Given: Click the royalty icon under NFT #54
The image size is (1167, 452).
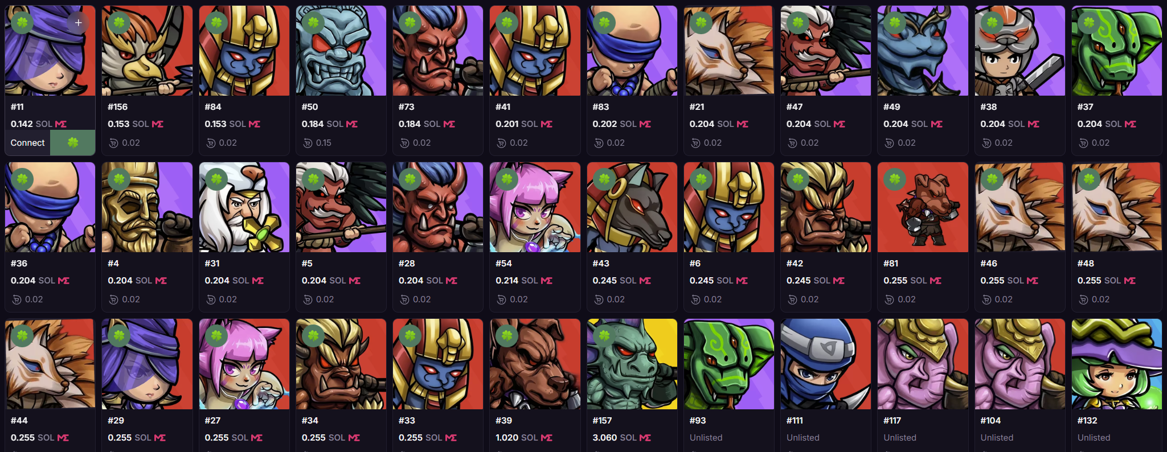Looking at the screenshot, I should 502,299.
